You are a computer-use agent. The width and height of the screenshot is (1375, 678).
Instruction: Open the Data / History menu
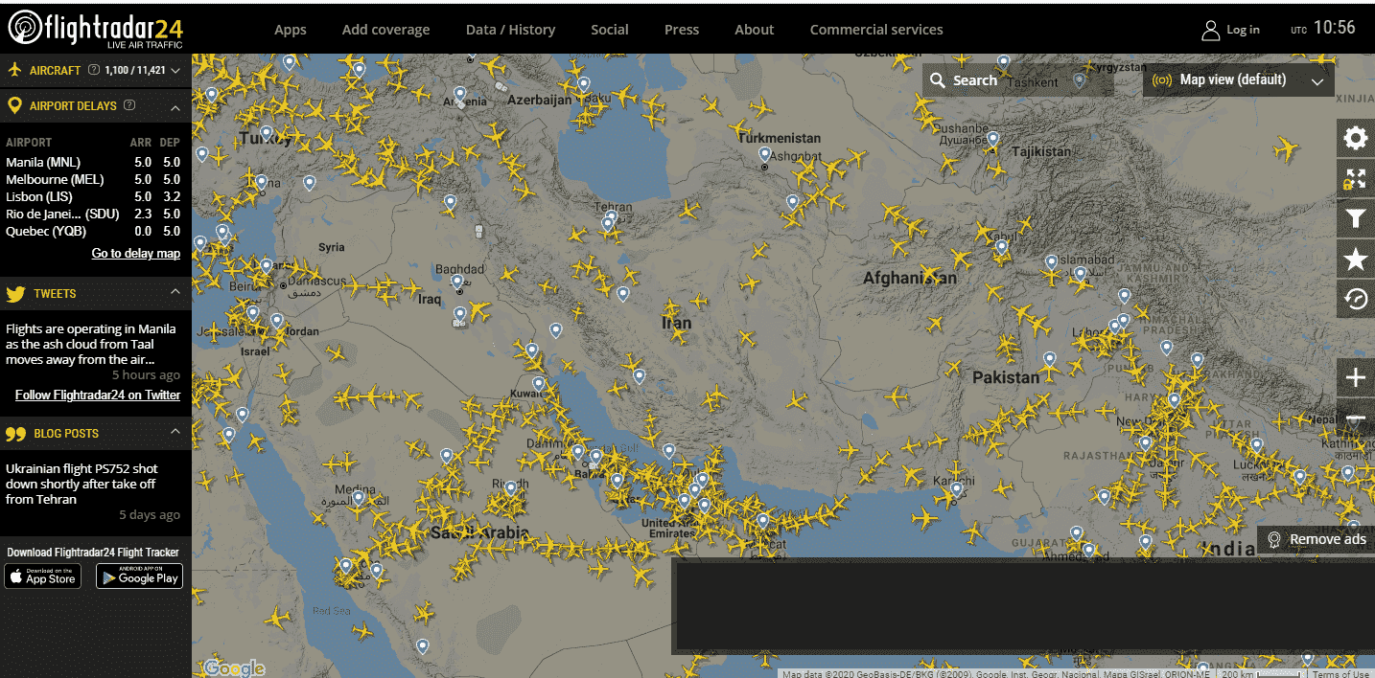(x=510, y=30)
